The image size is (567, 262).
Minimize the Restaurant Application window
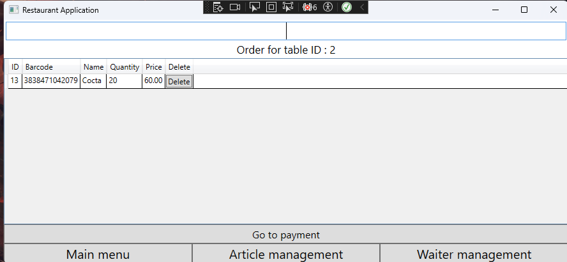pos(495,10)
